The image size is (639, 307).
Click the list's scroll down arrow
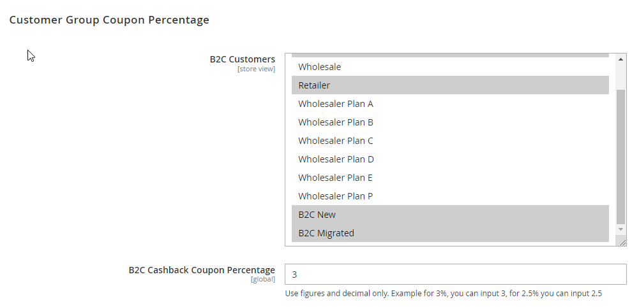[621, 229]
